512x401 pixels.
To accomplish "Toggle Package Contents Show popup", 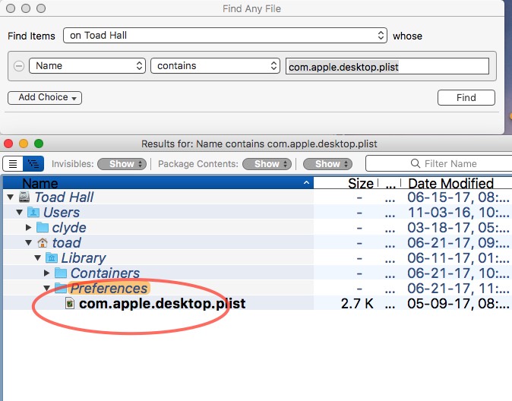I will [x=267, y=164].
